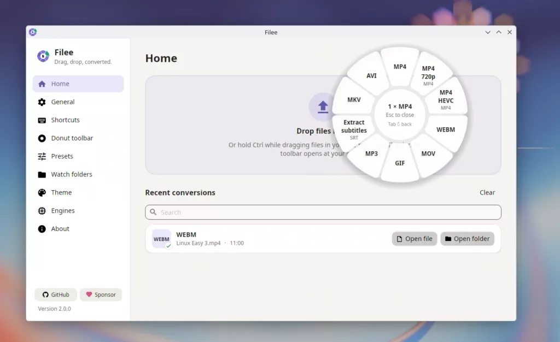The image size is (560, 342).
Task: Click the Theme palette icon
Action: 42,192
